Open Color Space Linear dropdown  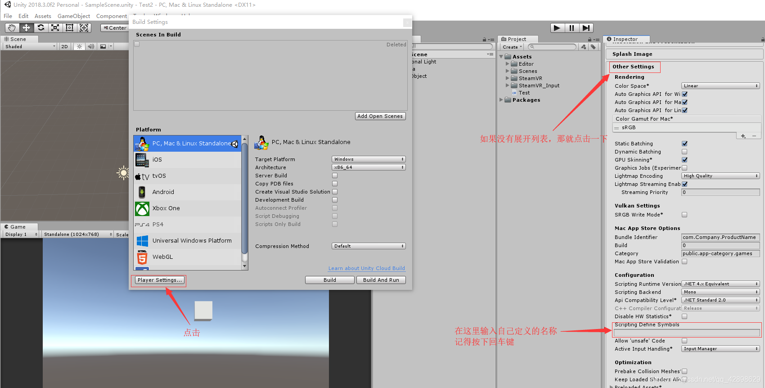pyautogui.click(x=720, y=86)
